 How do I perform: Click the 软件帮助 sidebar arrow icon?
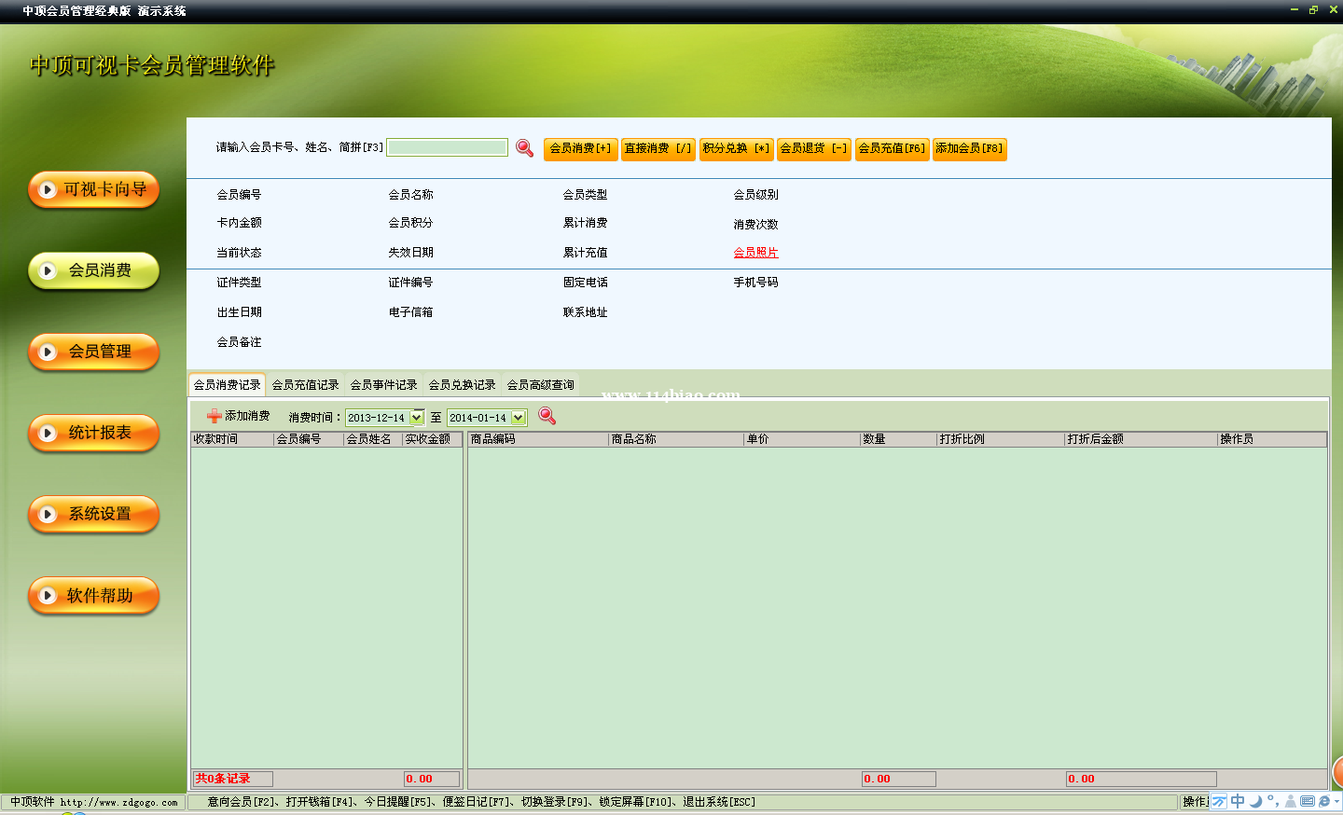click(48, 595)
